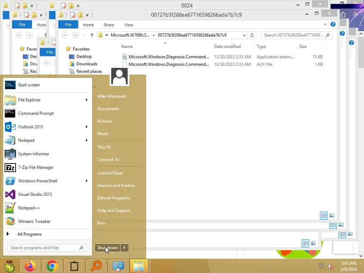Open This PC
364x273 pixels.
point(104,147)
